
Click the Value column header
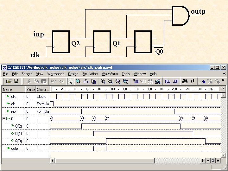click(31, 89)
